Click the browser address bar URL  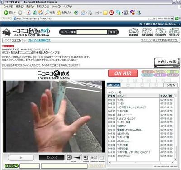pos(34,19)
